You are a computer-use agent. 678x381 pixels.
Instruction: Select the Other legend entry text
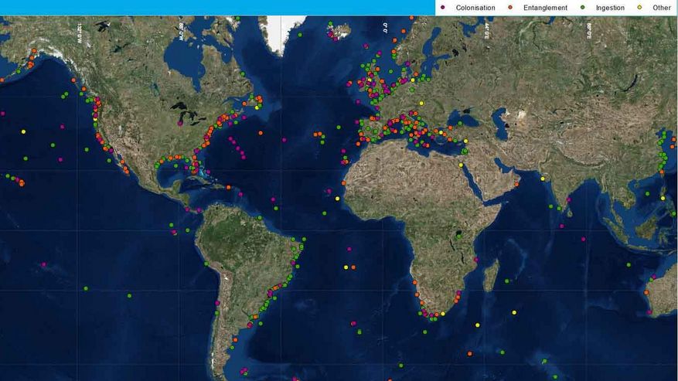662,8
